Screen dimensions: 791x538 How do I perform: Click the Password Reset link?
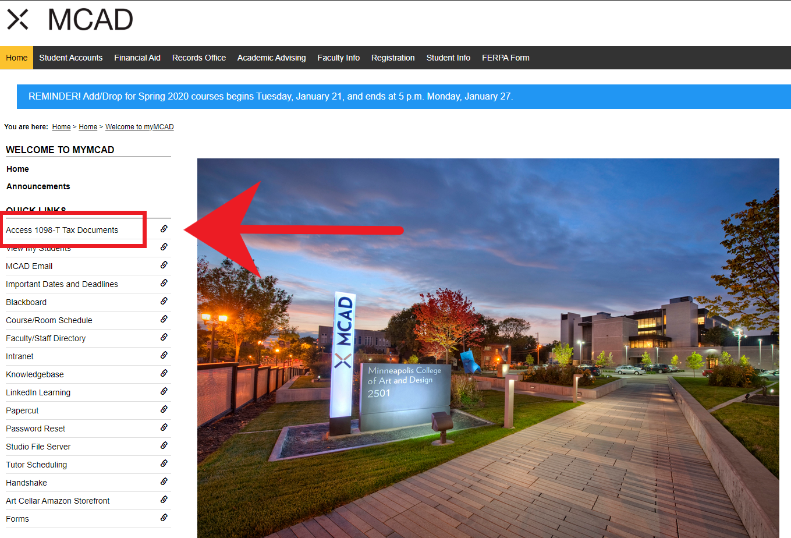point(36,429)
